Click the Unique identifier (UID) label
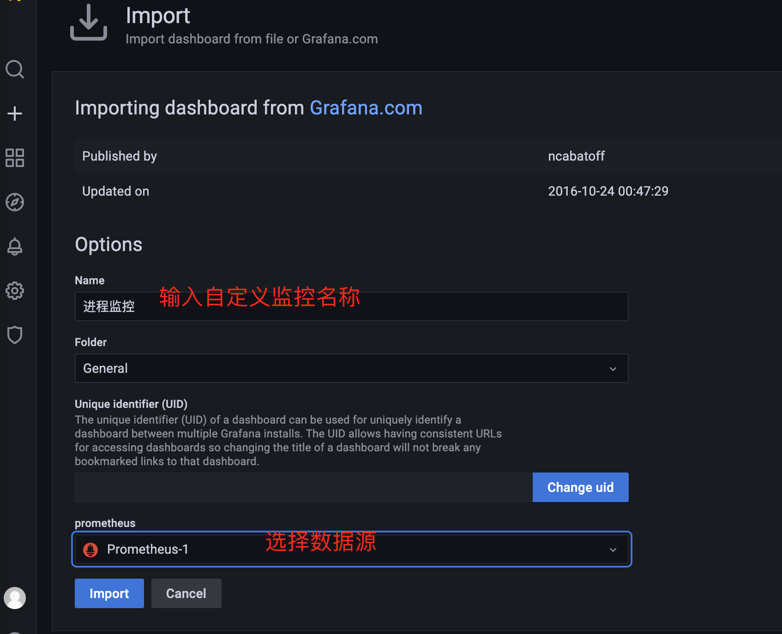782x634 pixels. (131, 404)
